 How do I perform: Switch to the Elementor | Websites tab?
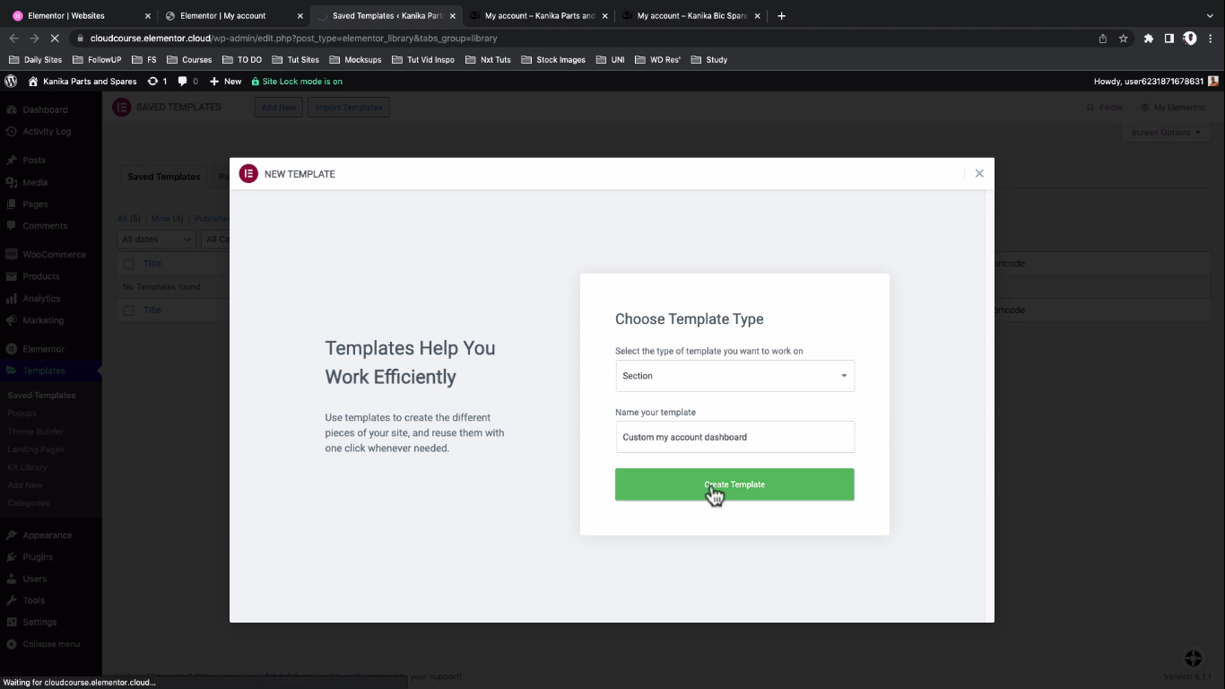[81, 15]
